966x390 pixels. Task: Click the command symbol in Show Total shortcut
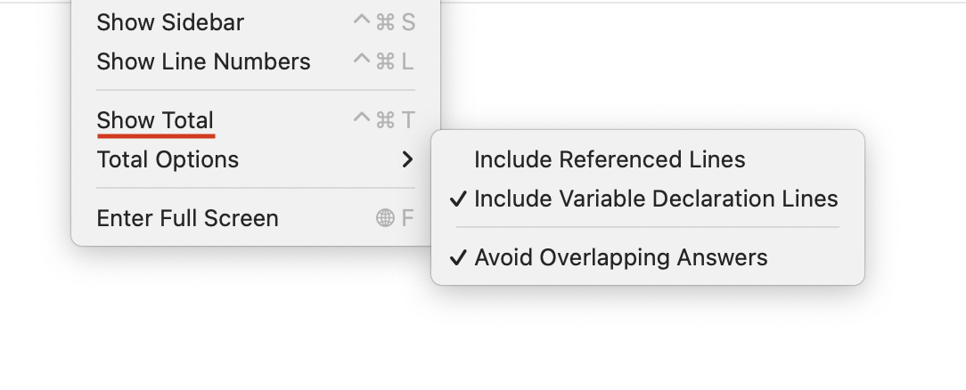[x=385, y=120]
